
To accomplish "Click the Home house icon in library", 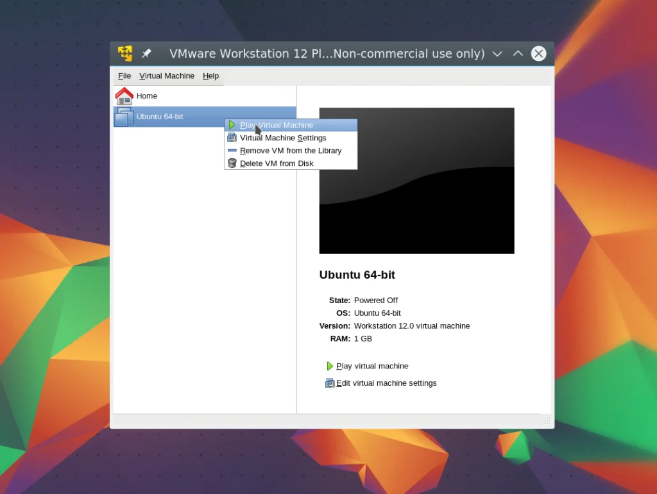I will click(x=124, y=95).
